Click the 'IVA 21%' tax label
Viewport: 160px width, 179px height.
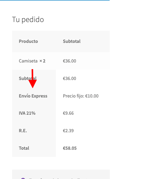pyautogui.click(x=27, y=113)
